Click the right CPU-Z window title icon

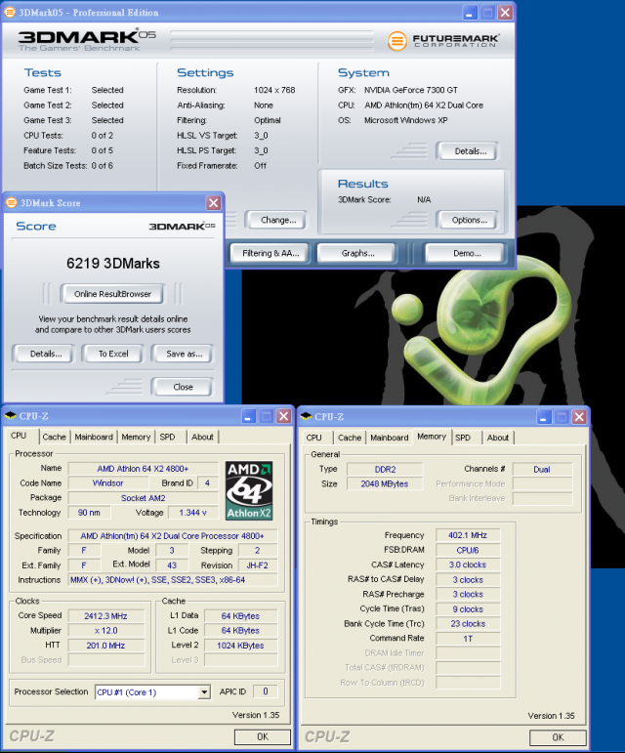[x=306, y=416]
